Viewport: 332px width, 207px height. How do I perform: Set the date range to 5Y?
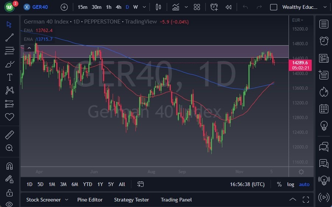[111, 184]
